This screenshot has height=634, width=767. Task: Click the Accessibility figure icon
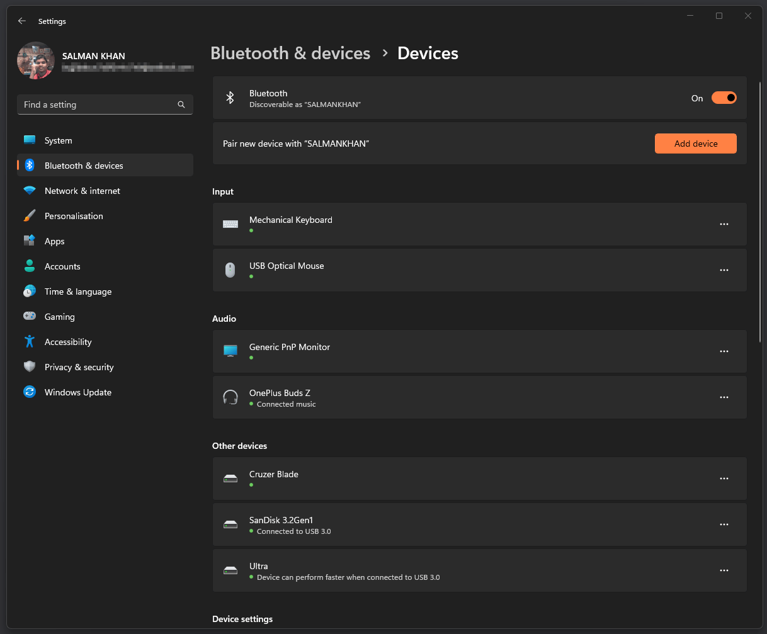[30, 341]
